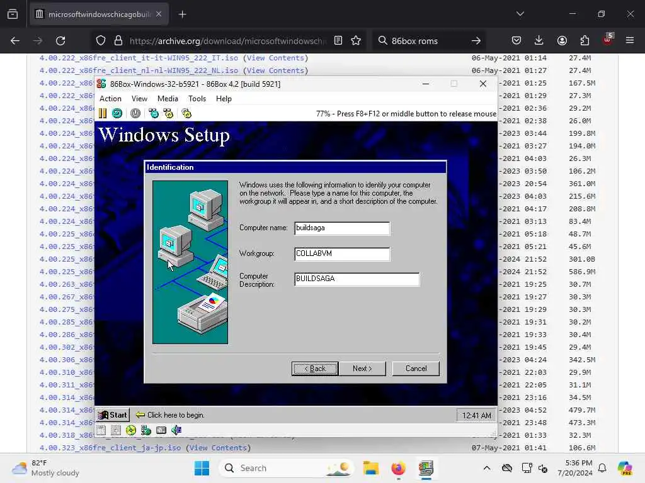Click the Firefox back arrow

coord(15,41)
